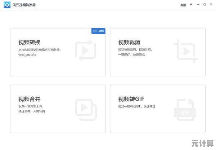Viewport: 216px width, 150px height.
Task: Close the video converter window
Action: coord(211,5)
